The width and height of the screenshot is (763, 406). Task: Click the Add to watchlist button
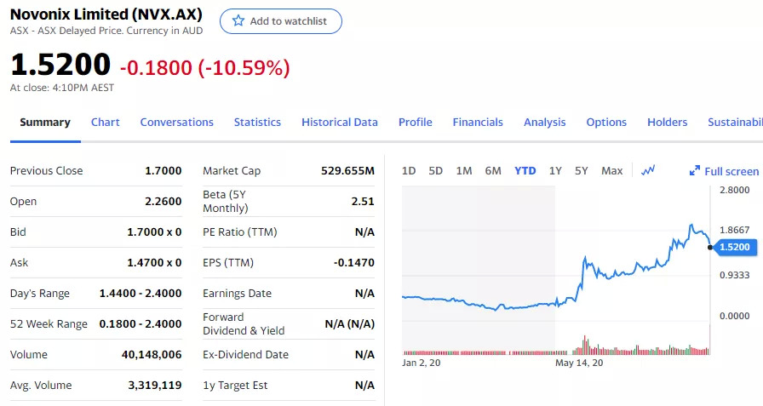click(281, 21)
